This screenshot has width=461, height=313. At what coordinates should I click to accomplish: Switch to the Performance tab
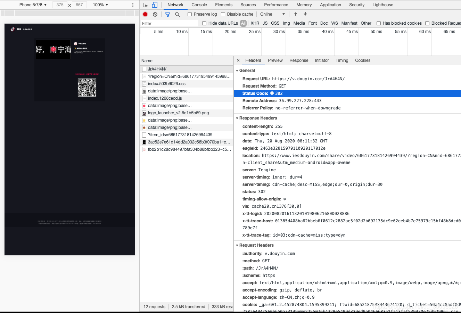(x=276, y=5)
